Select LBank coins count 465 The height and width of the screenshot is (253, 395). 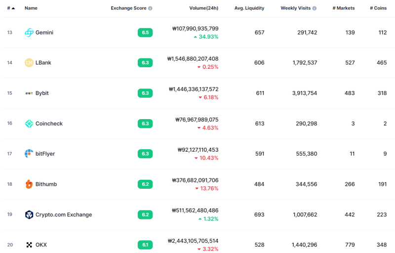click(x=382, y=63)
